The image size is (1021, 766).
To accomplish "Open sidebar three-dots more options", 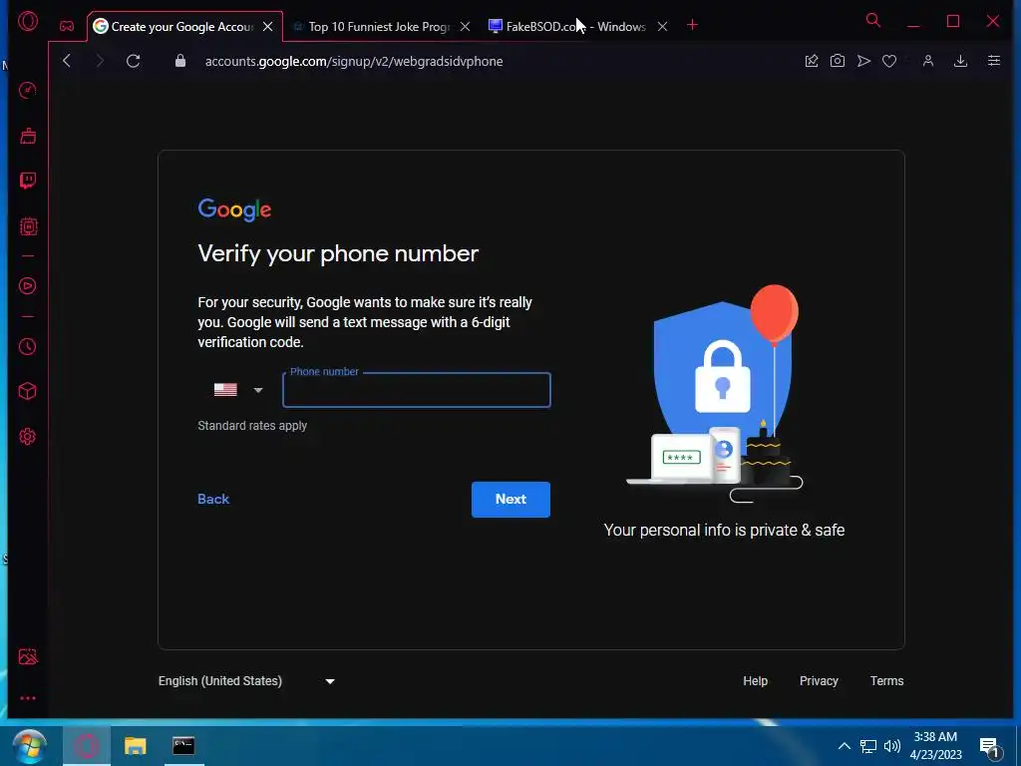I will pyautogui.click(x=27, y=698).
